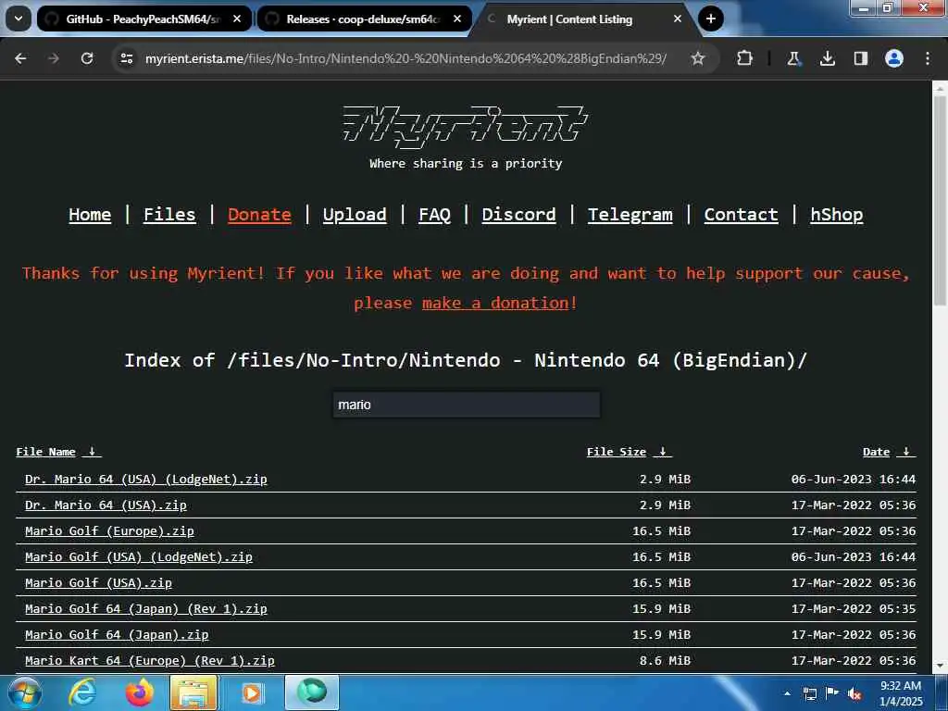Close the Releases coop-deluxe tab
948x711 pixels.
pyautogui.click(x=457, y=19)
